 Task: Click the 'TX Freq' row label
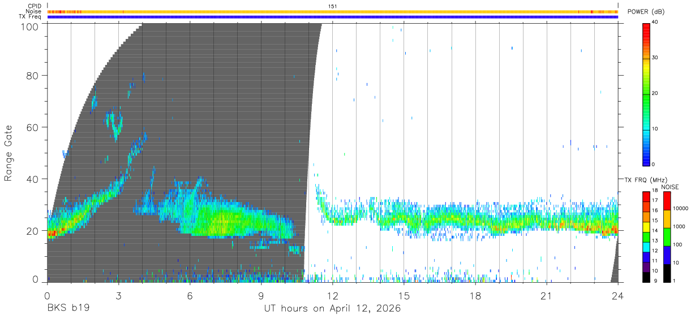(31, 17)
